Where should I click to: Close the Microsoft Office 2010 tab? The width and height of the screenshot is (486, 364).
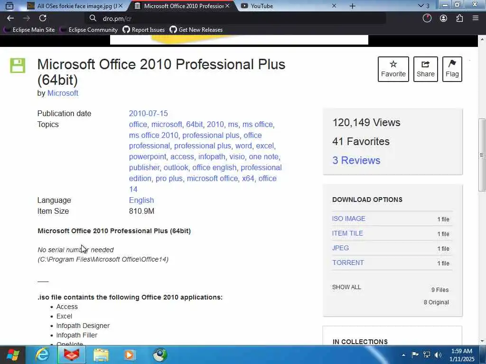click(x=227, y=6)
